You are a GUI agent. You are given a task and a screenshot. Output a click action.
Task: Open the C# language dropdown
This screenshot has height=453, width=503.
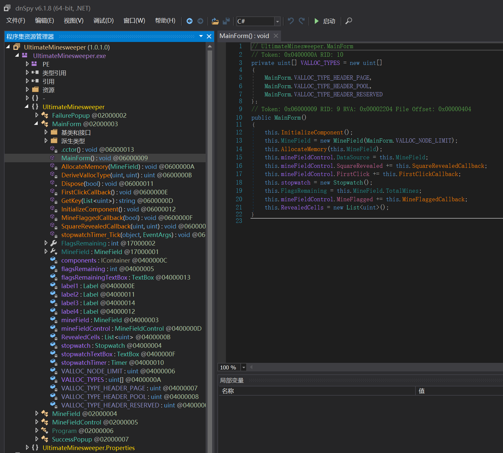pos(277,21)
